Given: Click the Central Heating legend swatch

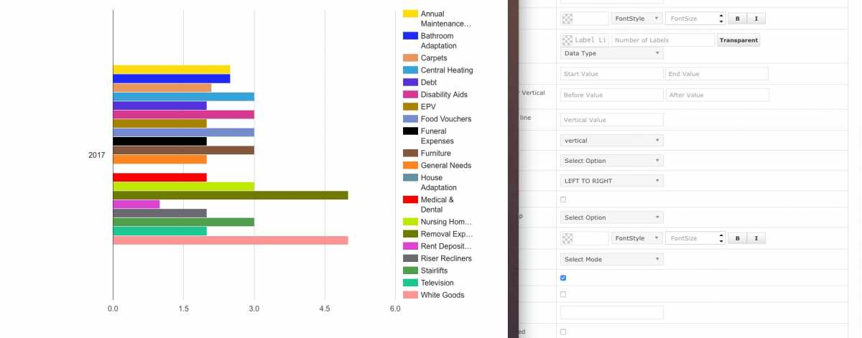Looking at the screenshot, I should (x=410, y=70).
